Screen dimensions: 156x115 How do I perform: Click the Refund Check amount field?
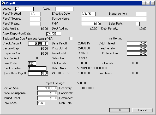[x=47, y=98]
